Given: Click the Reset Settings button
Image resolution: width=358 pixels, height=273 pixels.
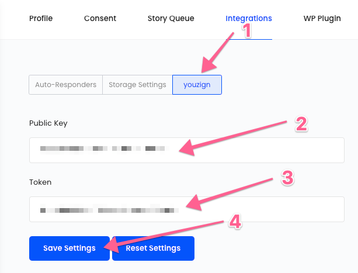Looking at the screenshot, I should coord(153,248).
